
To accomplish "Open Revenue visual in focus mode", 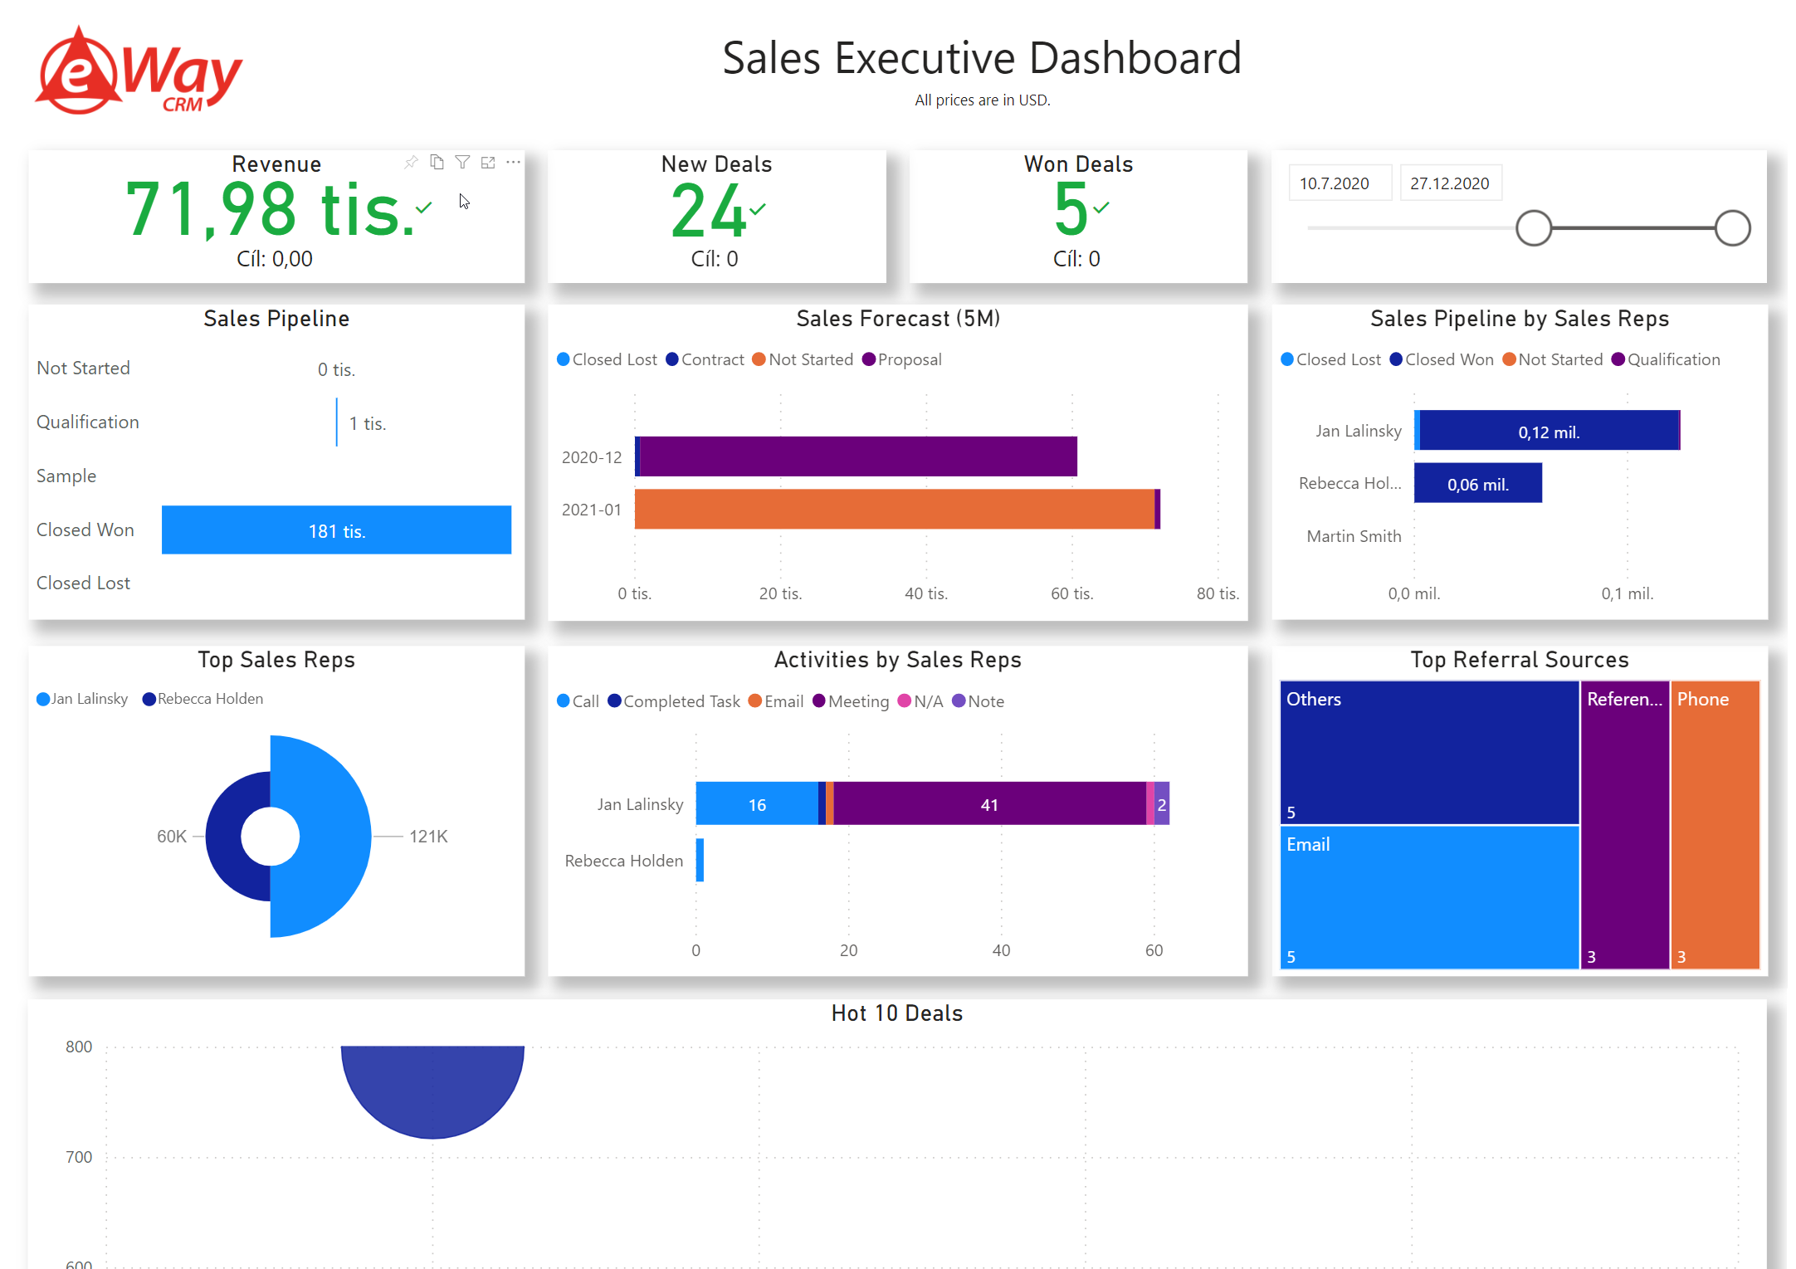I will [488, 162].
